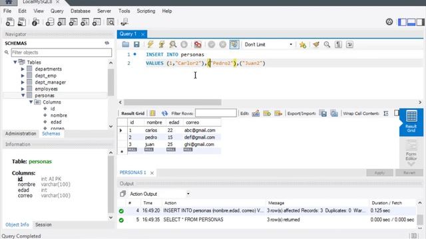The image size is (426, 239).
Task: Toggle display of invisible characters
Action: (x=338, y=44)
